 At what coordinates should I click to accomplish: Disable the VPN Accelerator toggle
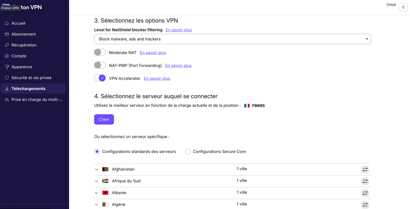[x=100, y=78]
